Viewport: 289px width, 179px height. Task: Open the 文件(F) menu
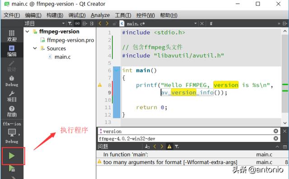coord(12,15)
